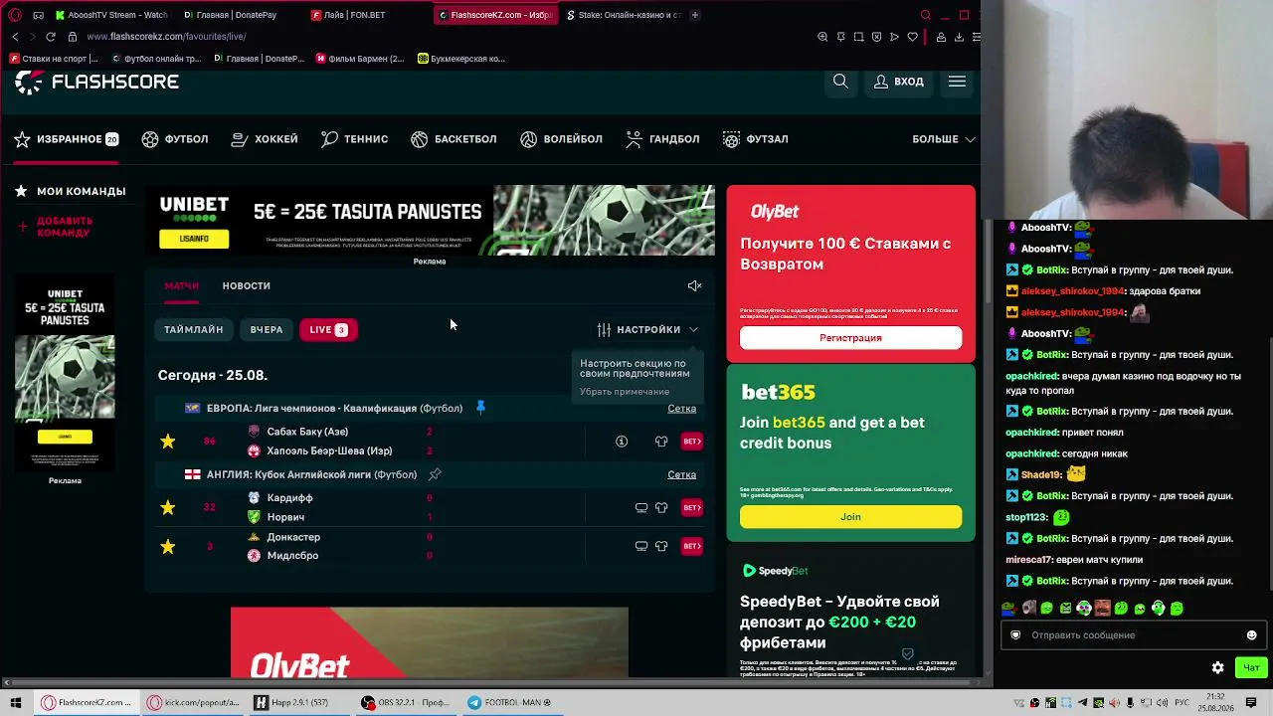Switch to Лайв FON.BET browser tab
This screenshot has height=716, width=1273.
point(354,15)
